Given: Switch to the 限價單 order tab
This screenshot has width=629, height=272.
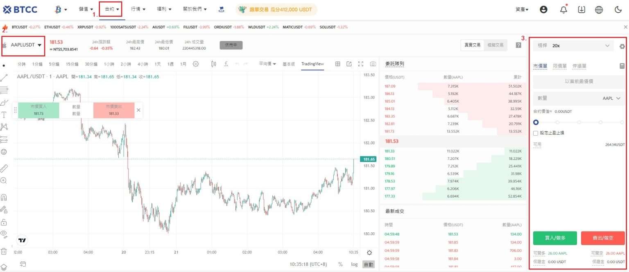Looking at the screenshot, I should 560,66.
